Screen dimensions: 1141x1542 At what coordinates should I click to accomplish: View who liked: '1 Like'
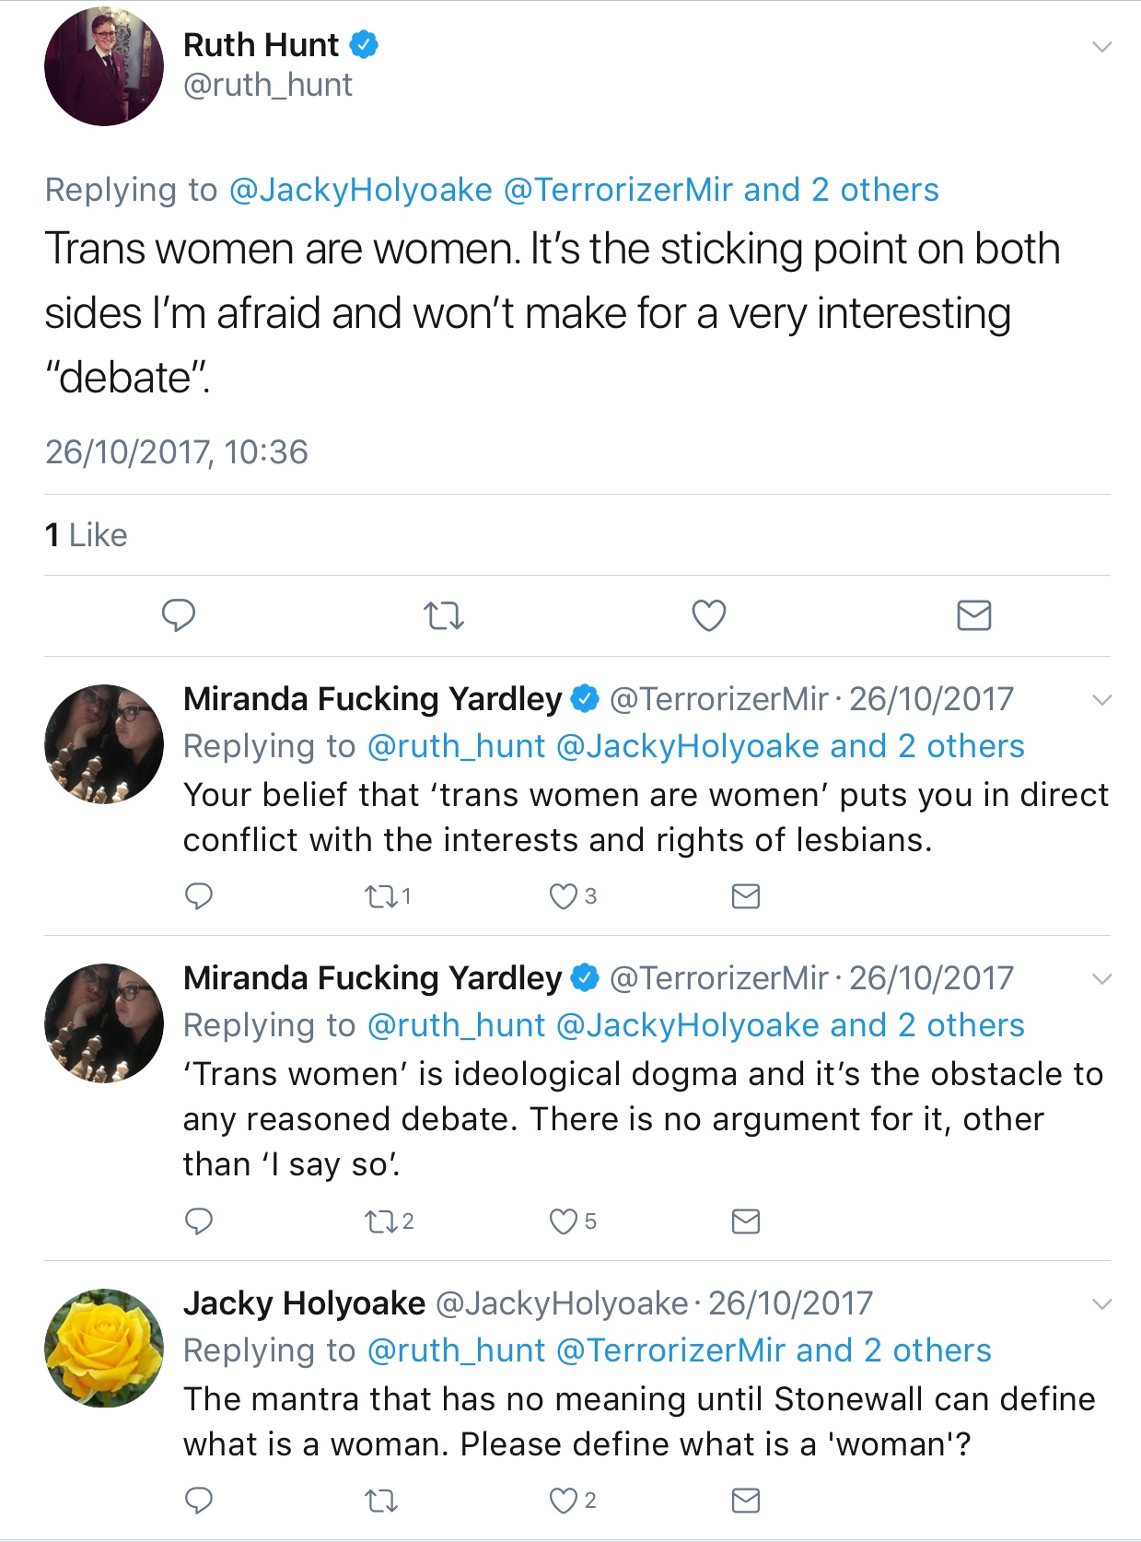[87, 535]
